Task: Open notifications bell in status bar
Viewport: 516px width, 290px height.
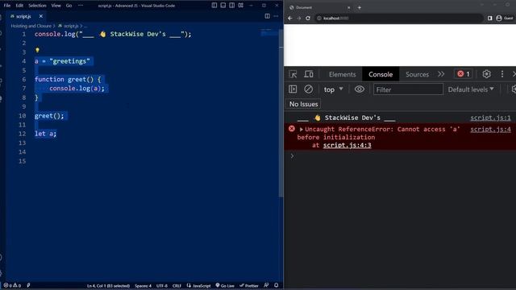Action: pos(276,285)
